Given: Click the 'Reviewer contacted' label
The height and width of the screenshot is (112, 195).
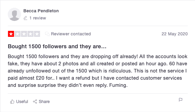Looking at the screenshot, I should (71, 34).
